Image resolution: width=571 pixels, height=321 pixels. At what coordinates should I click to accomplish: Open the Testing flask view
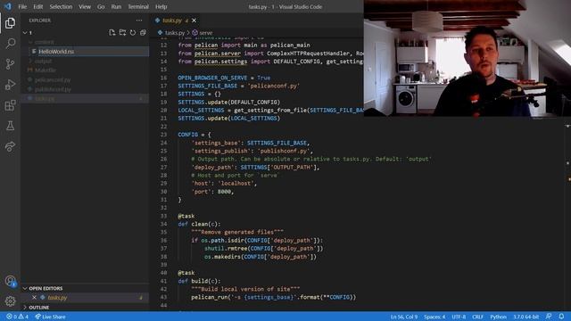click(x=10, y=126)
